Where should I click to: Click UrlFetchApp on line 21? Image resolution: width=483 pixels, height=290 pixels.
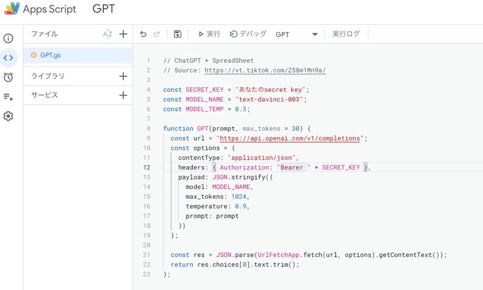tap(278, 255)
